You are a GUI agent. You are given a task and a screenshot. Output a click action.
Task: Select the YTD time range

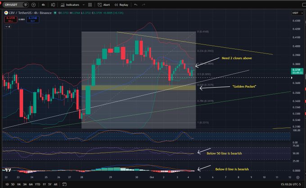click(x=37, y=184)
